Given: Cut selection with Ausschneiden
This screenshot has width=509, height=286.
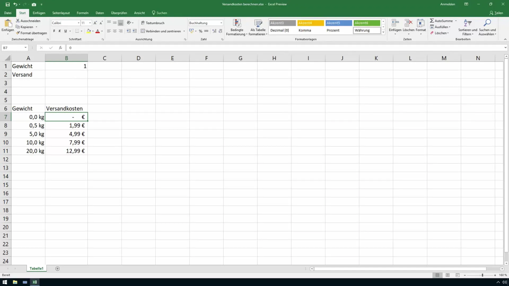Looking at the screenshot, I should [28, 21].
